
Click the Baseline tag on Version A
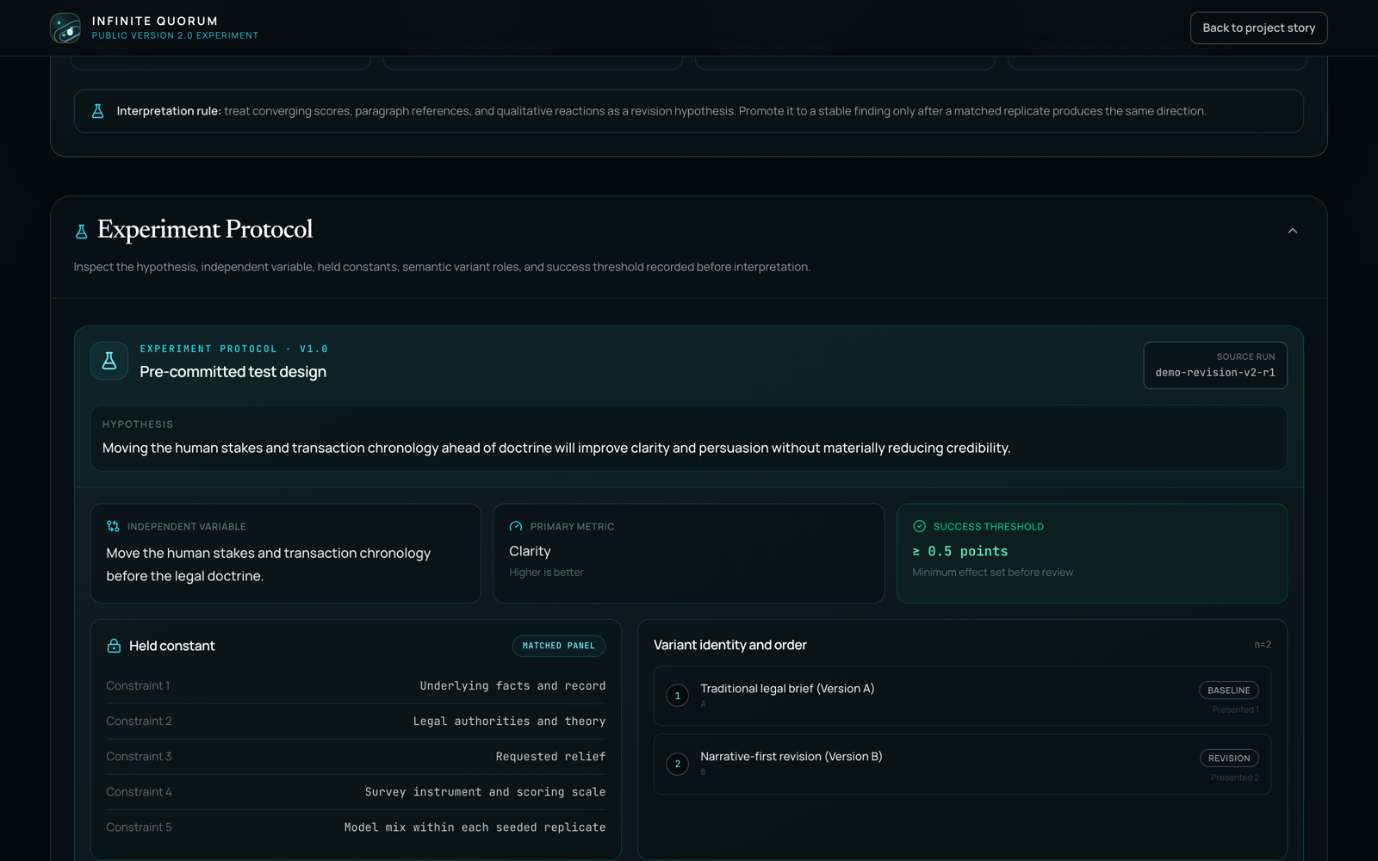click(1228, 691)
